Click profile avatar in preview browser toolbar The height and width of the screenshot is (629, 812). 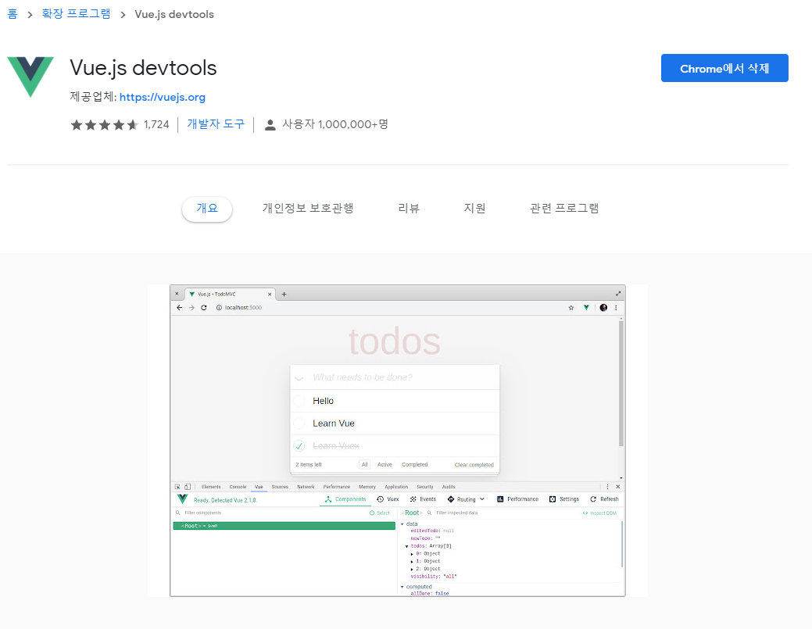point(603,308)
